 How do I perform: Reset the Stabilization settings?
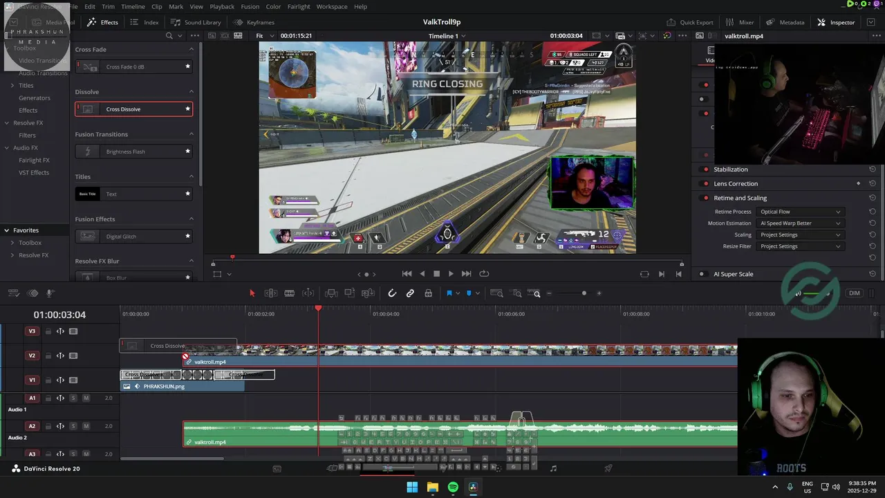[x=873, y=169]
